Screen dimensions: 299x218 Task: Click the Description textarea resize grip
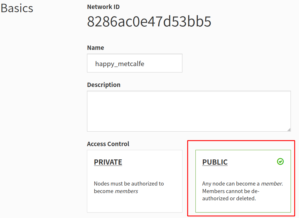289,130
